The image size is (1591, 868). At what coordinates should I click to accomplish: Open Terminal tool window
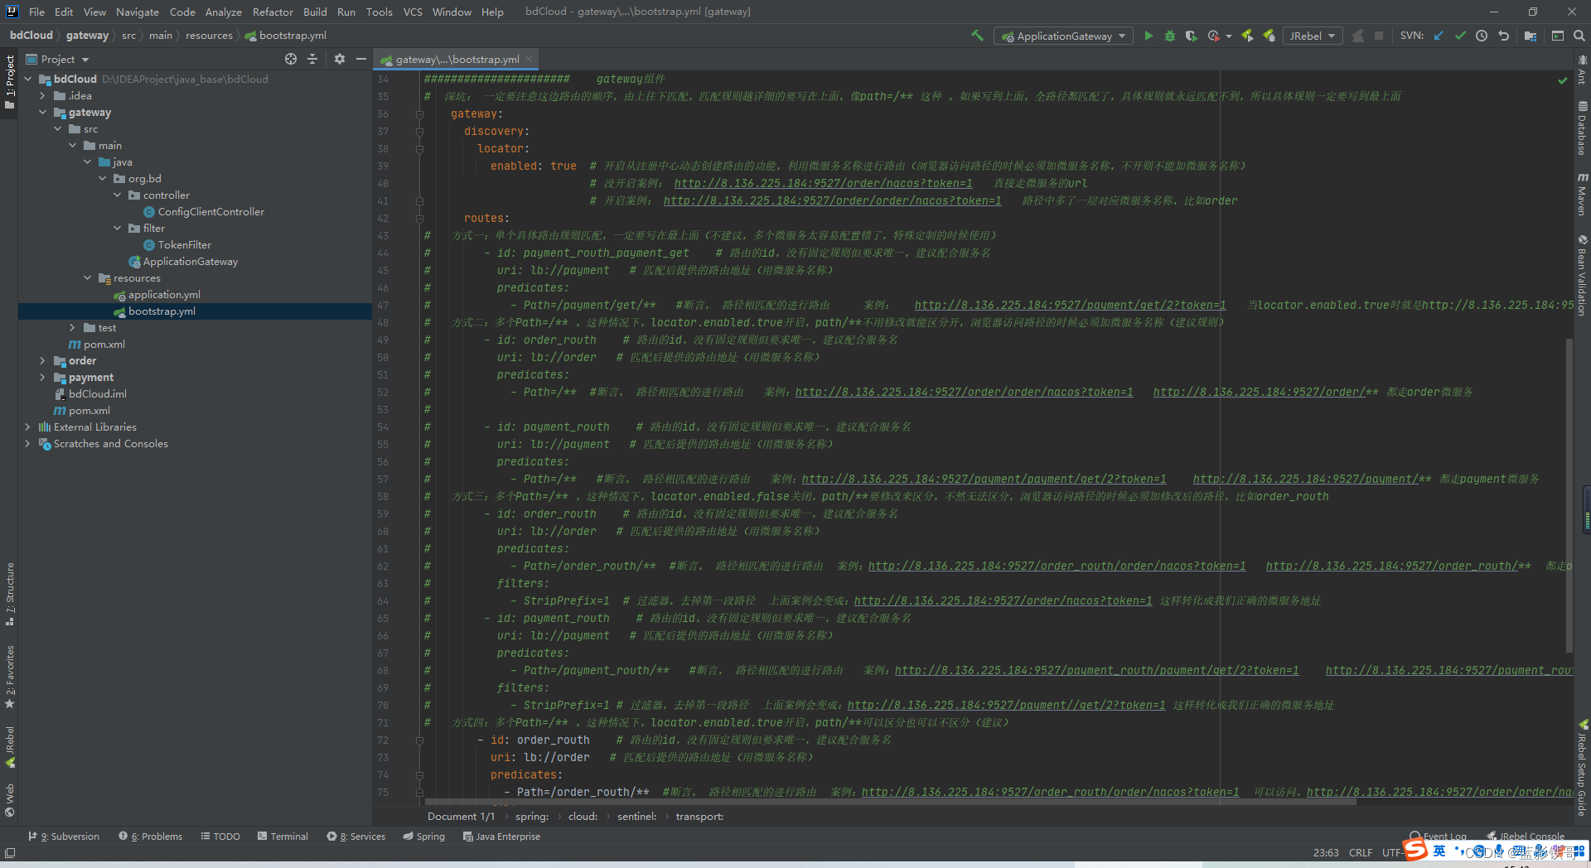(x=283, y=837)
